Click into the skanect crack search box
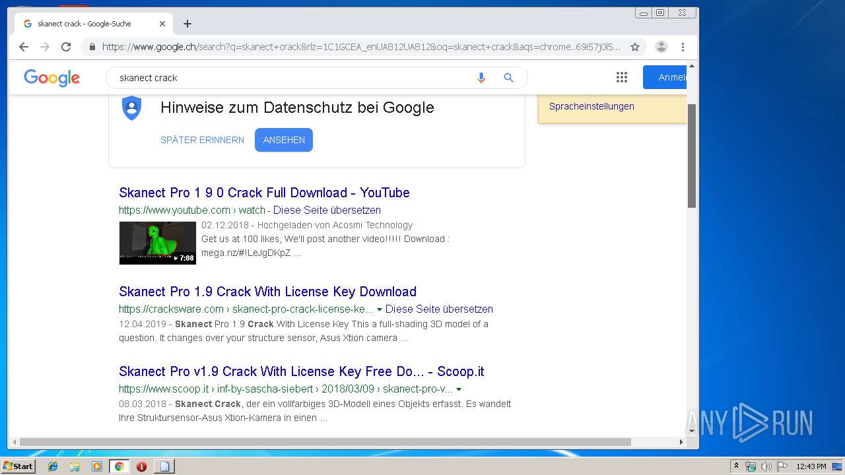Screen dimensions: 845x475 290,78
